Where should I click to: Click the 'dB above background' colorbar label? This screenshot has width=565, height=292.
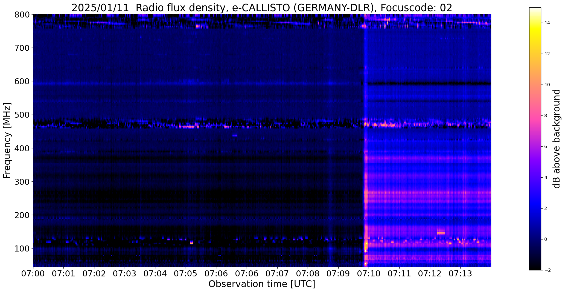(x=556, y=139)
